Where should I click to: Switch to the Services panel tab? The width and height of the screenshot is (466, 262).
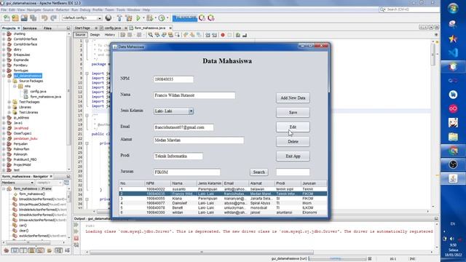(30, 28)
